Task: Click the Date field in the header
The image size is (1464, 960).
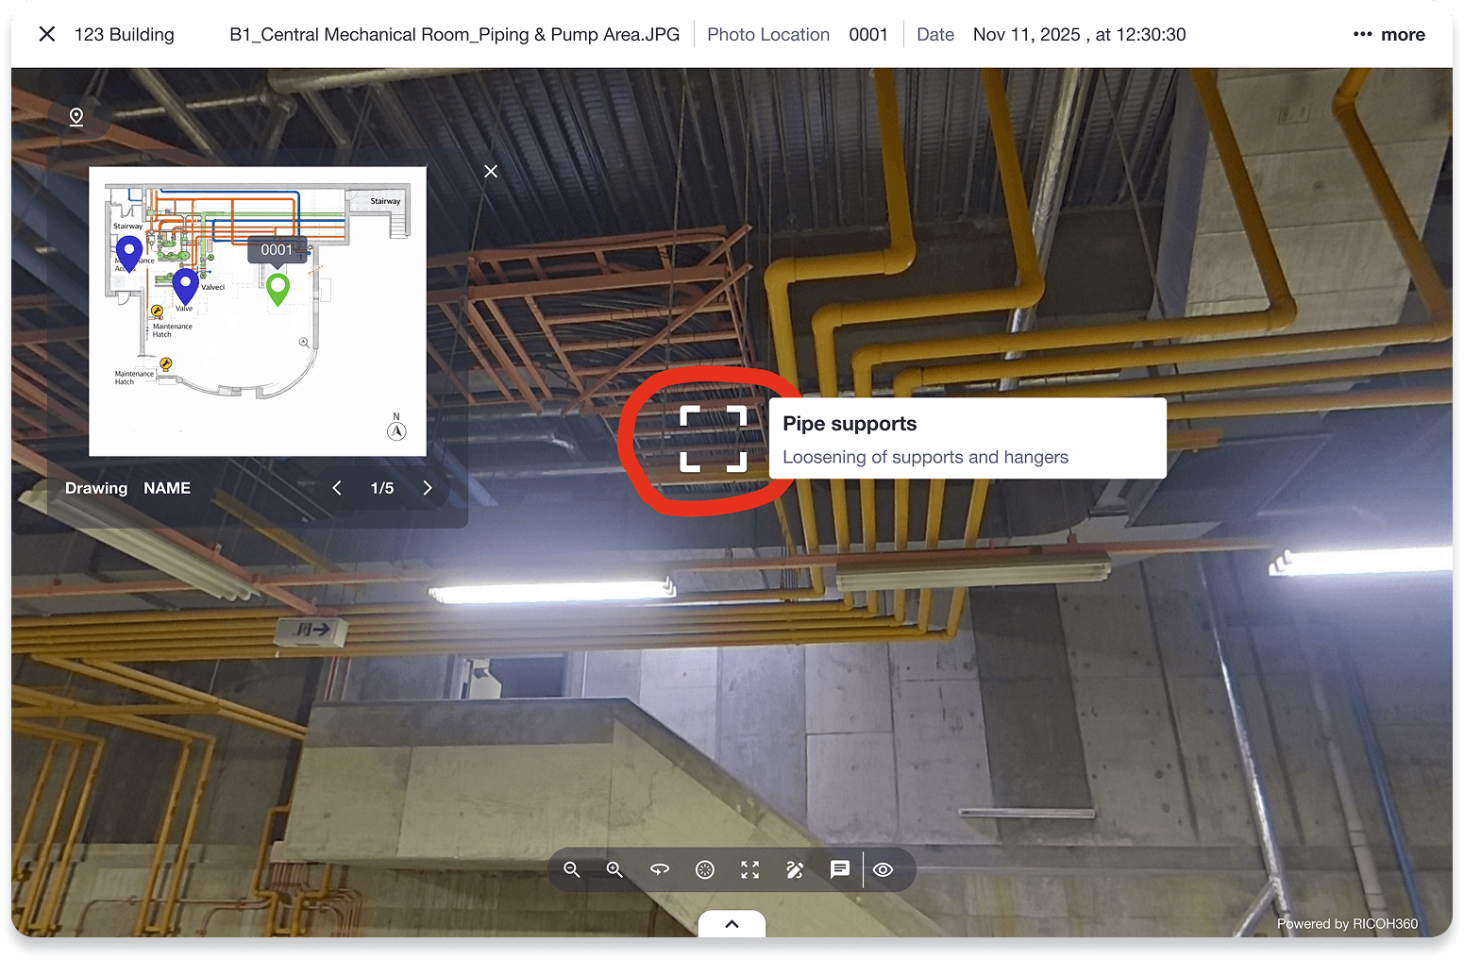Action: [x=935, y=34]
